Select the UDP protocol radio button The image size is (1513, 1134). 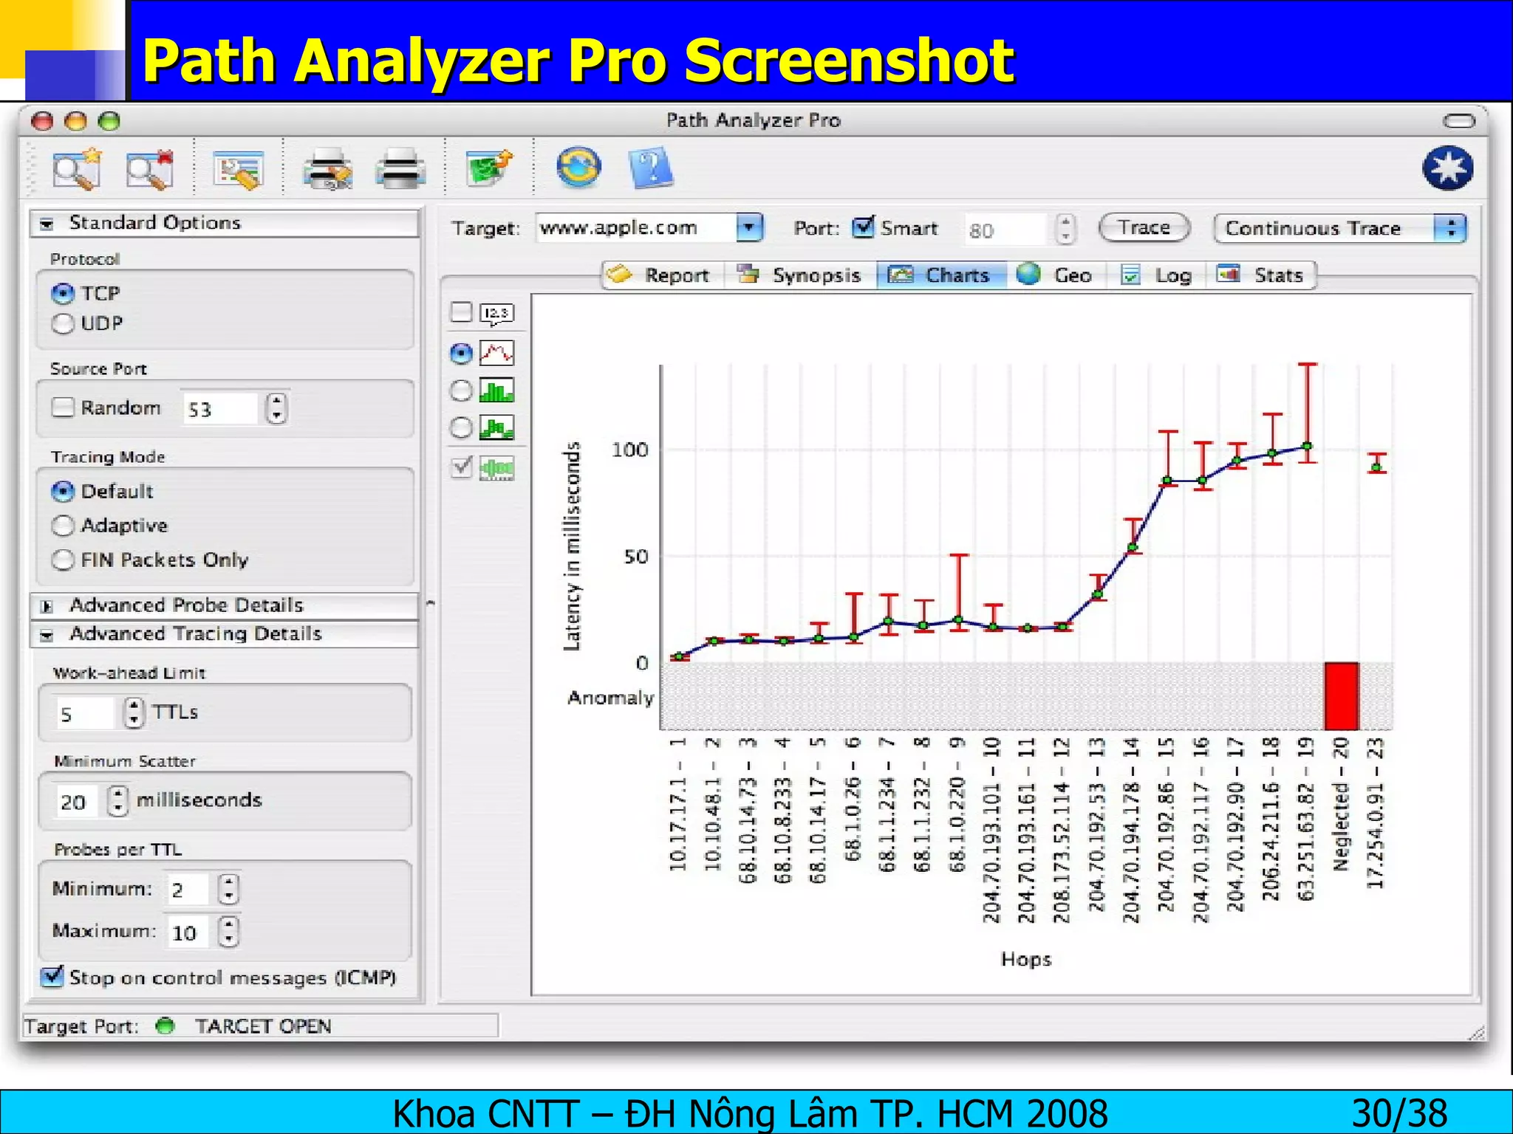(63, 324)
